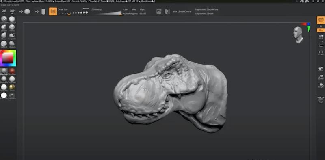Click the head orientation thumbnail
The image size is (325, 160).
[299, 35]
